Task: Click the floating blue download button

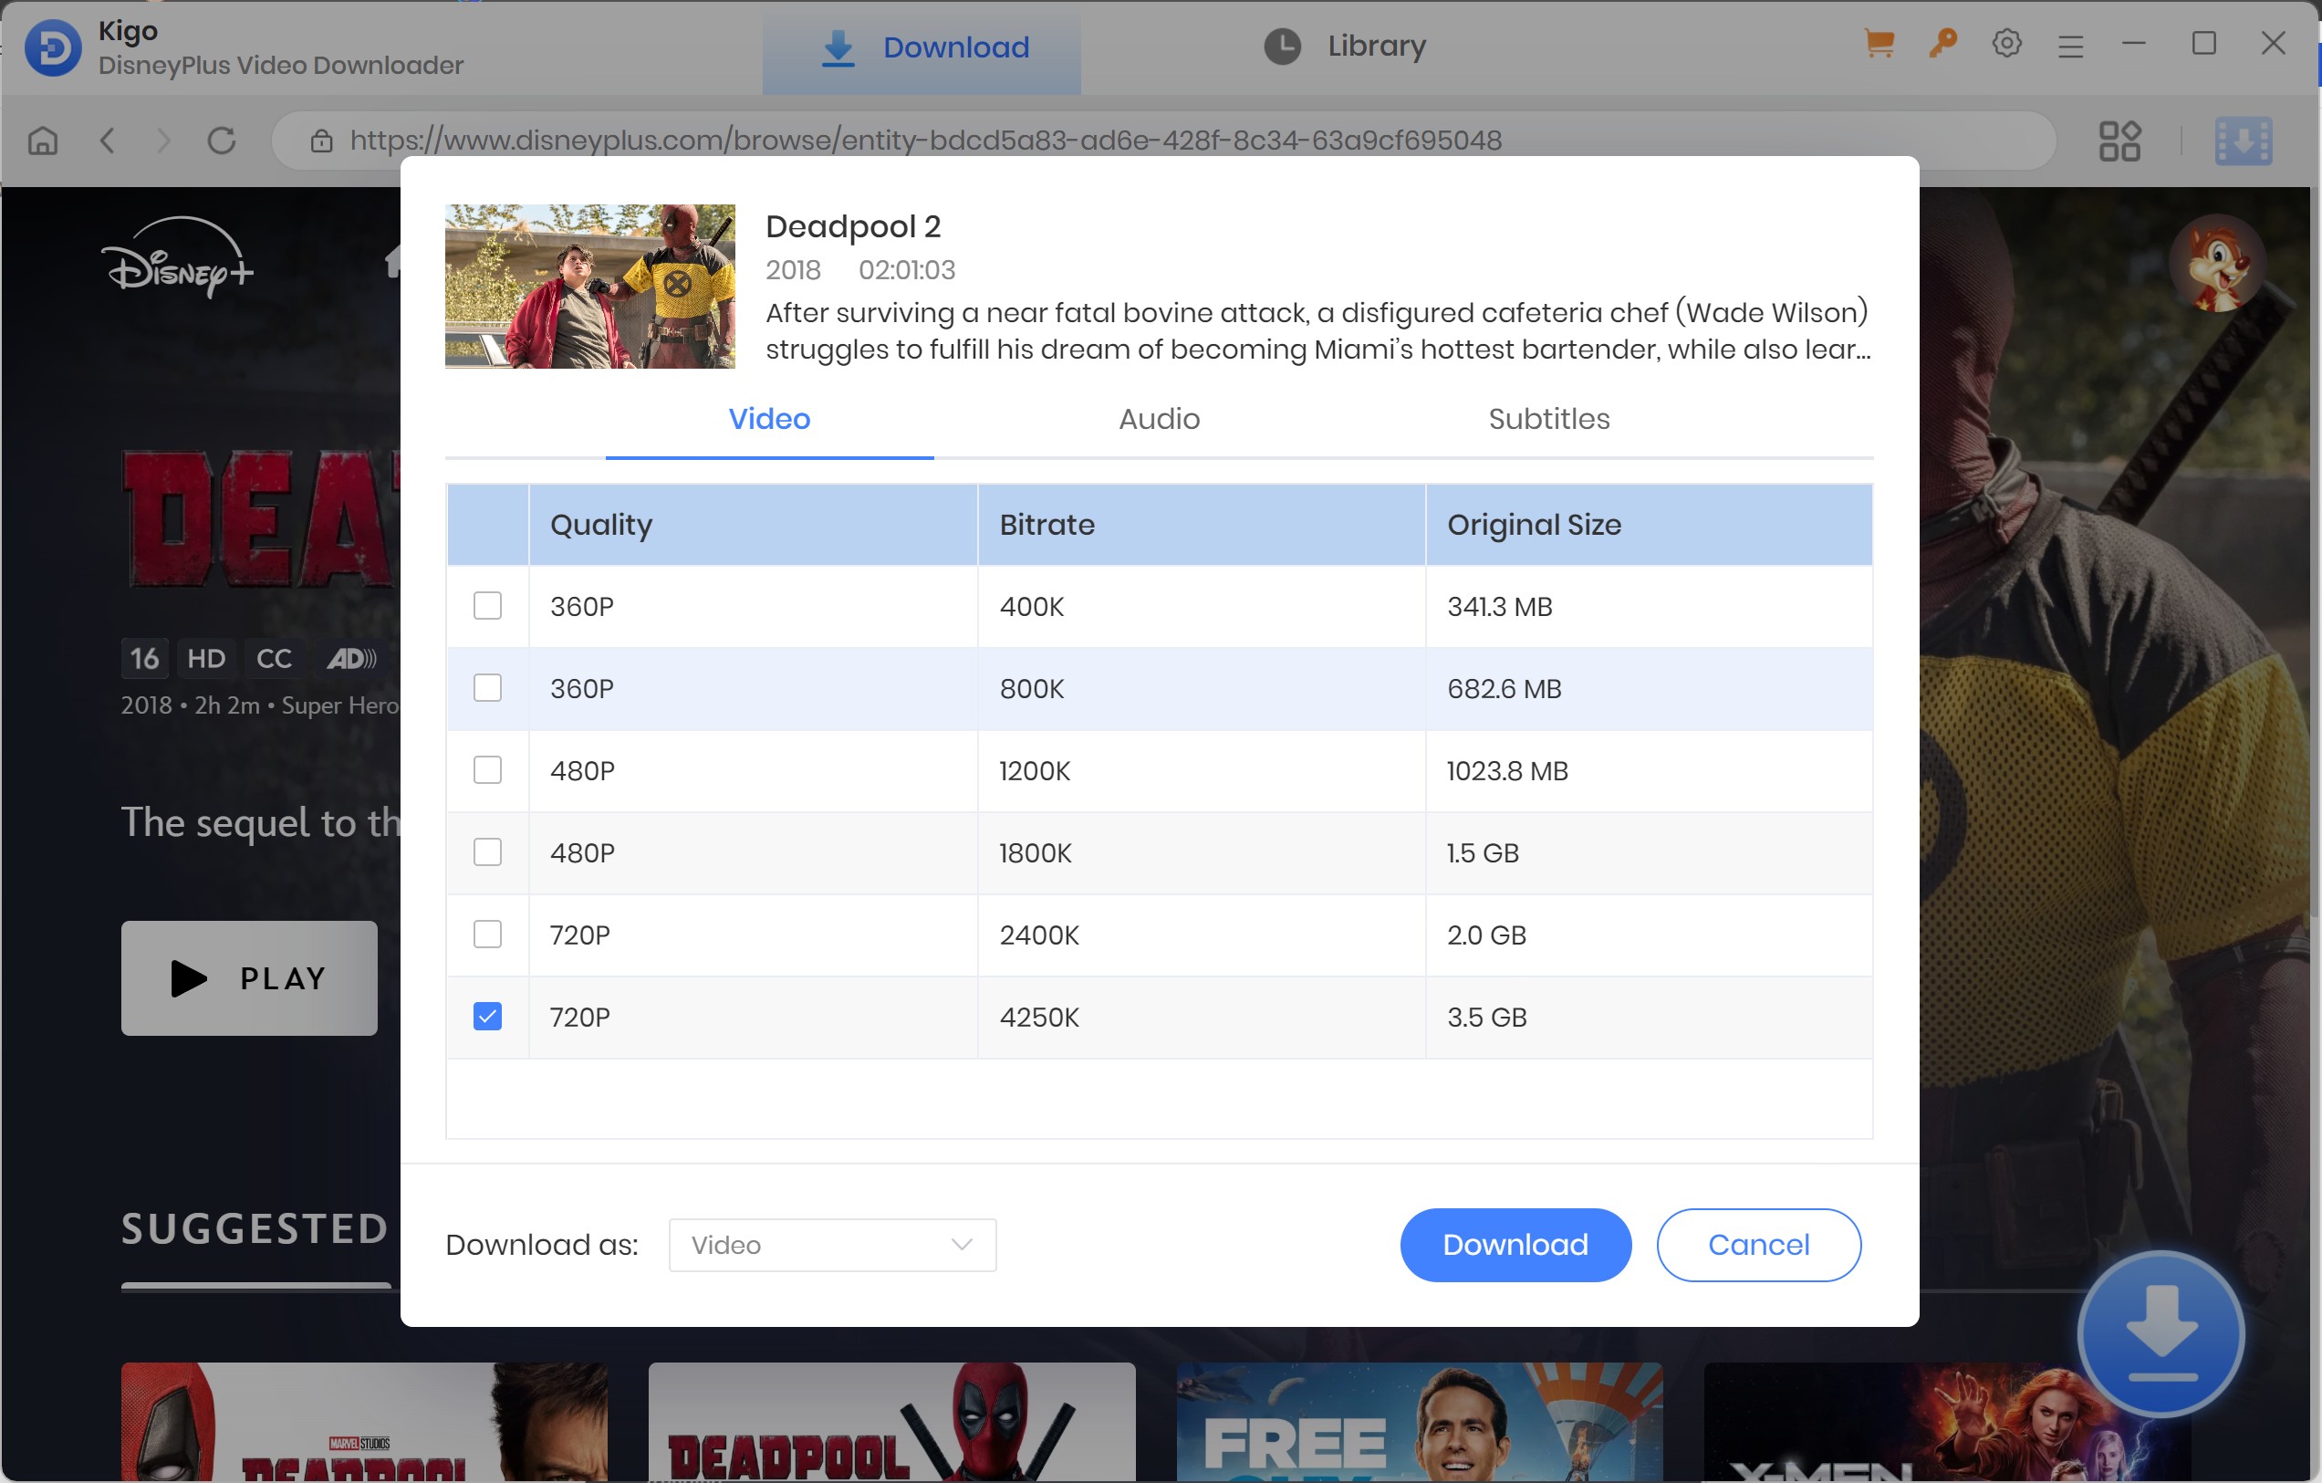Action: 2161,1333
